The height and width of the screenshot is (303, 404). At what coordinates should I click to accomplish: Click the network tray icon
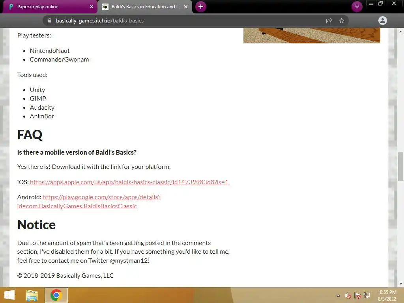pyautogui.click(x=367, y=296)
